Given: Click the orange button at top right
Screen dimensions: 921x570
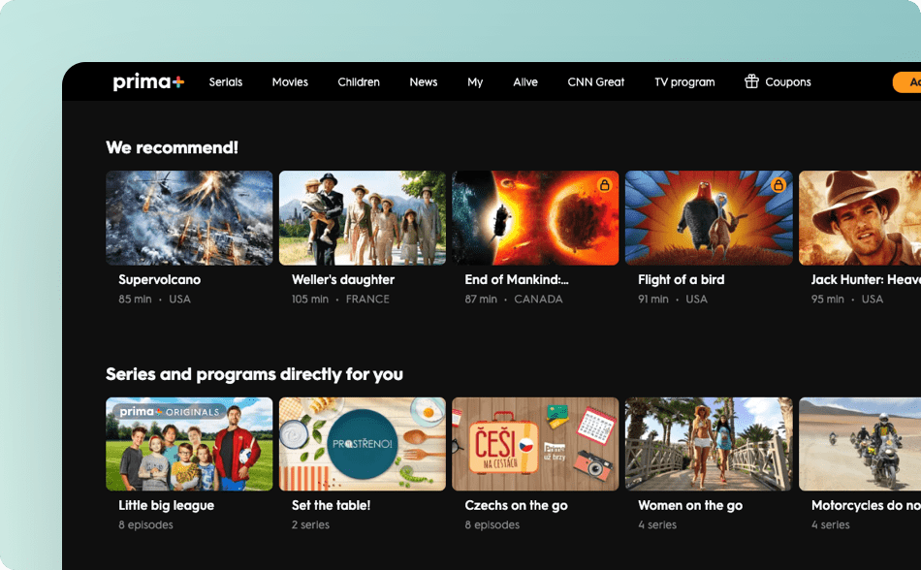Looking at the screenshot, I should (907, 82).
